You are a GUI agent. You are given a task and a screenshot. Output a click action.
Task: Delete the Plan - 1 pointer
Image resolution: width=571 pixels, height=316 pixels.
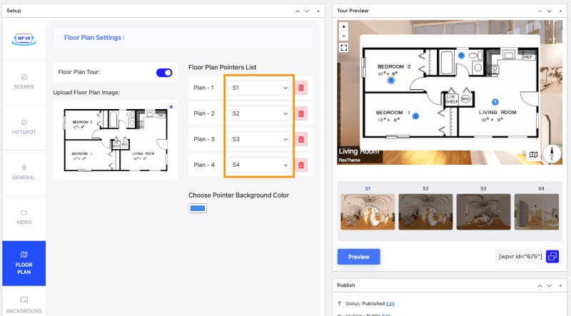[301, 88]
